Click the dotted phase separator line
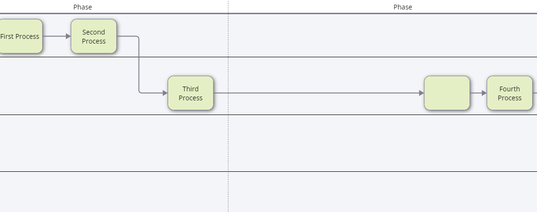This screenshot has height=212, width=537. tap(228, 142)
